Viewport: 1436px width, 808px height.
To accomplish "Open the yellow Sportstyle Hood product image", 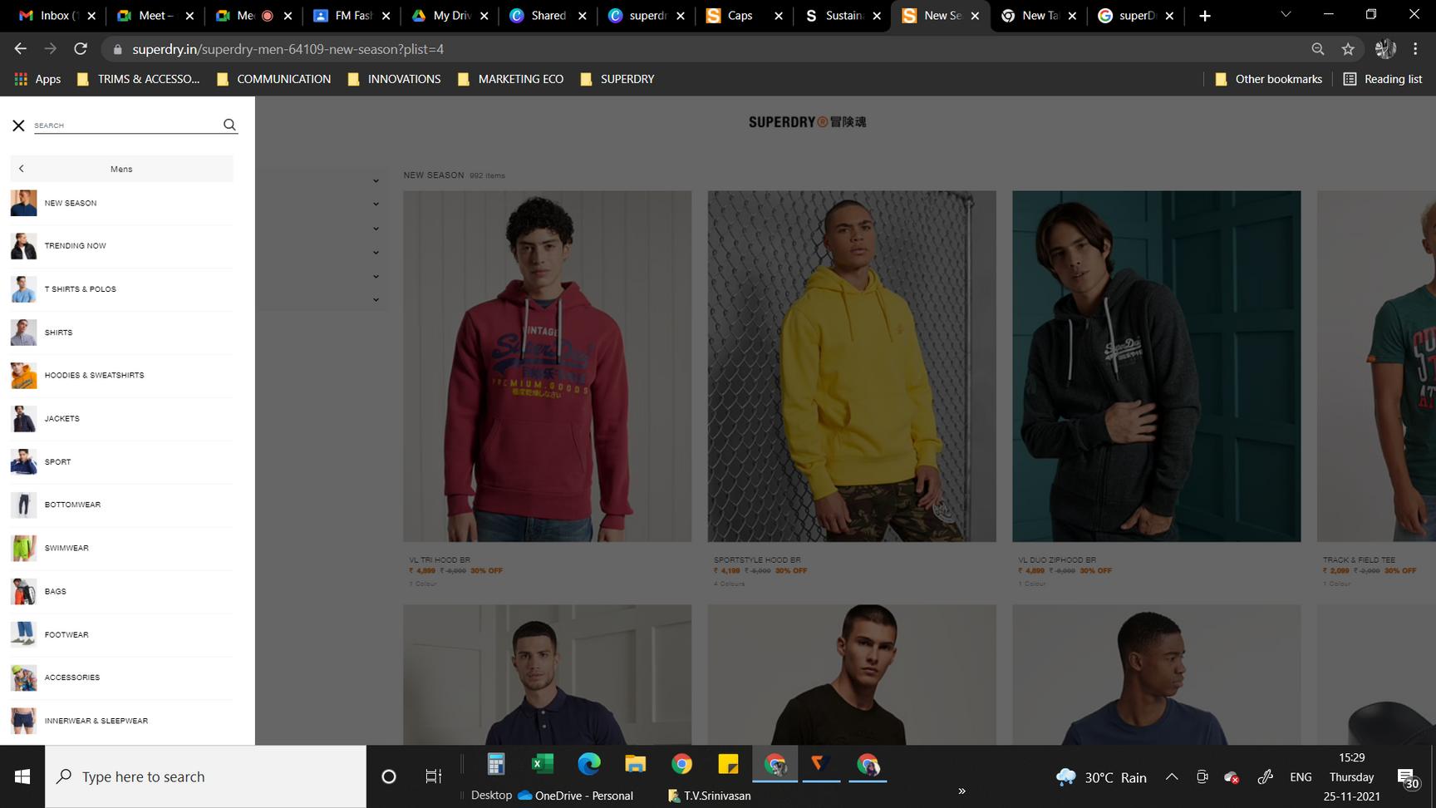I will click(x=852, y=367).
